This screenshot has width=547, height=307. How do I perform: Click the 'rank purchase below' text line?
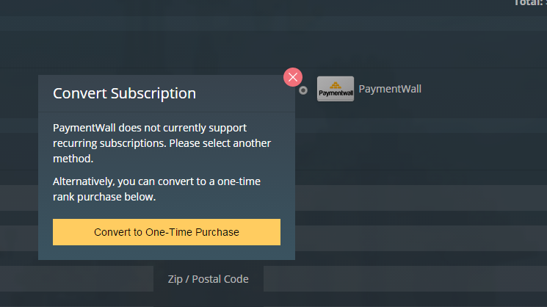tap(104, 197)
